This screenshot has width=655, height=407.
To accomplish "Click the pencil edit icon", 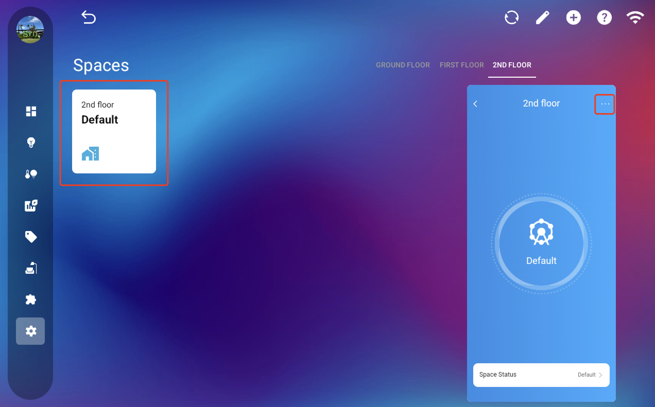I will tap(542, 18).
